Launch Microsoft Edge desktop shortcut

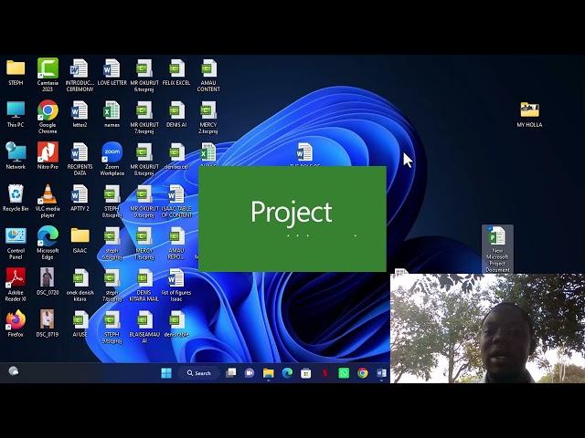tap(48, 243)
